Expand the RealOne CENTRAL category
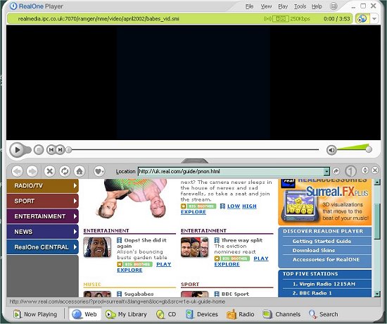The height and width of the screenshot is (324, 387). (43, 247)
